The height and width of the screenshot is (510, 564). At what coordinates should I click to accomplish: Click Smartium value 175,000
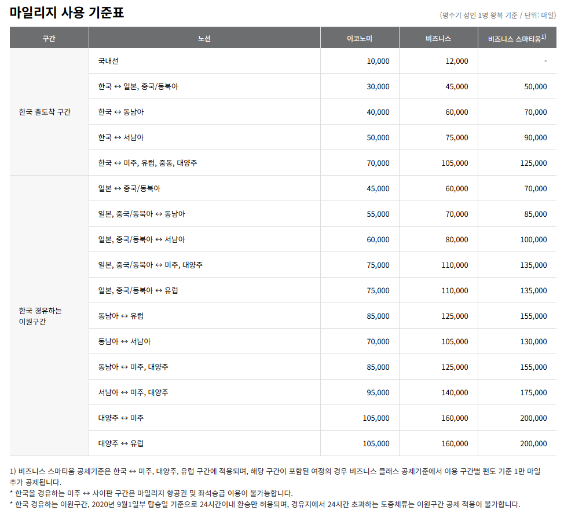click(533, 393)
